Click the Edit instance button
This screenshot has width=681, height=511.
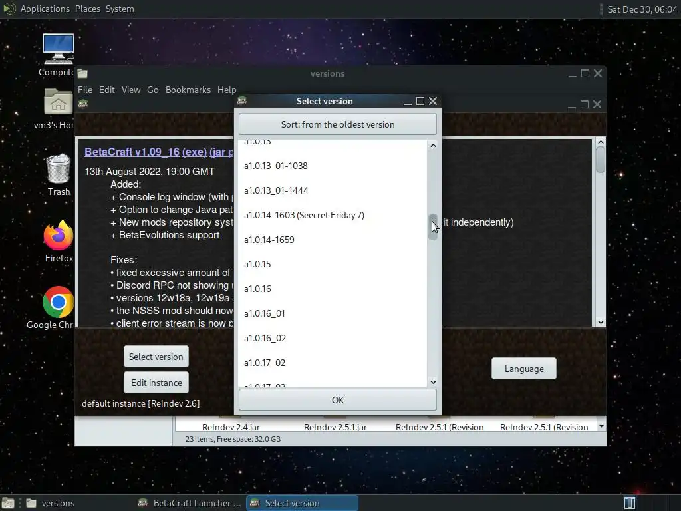(156, 383)
